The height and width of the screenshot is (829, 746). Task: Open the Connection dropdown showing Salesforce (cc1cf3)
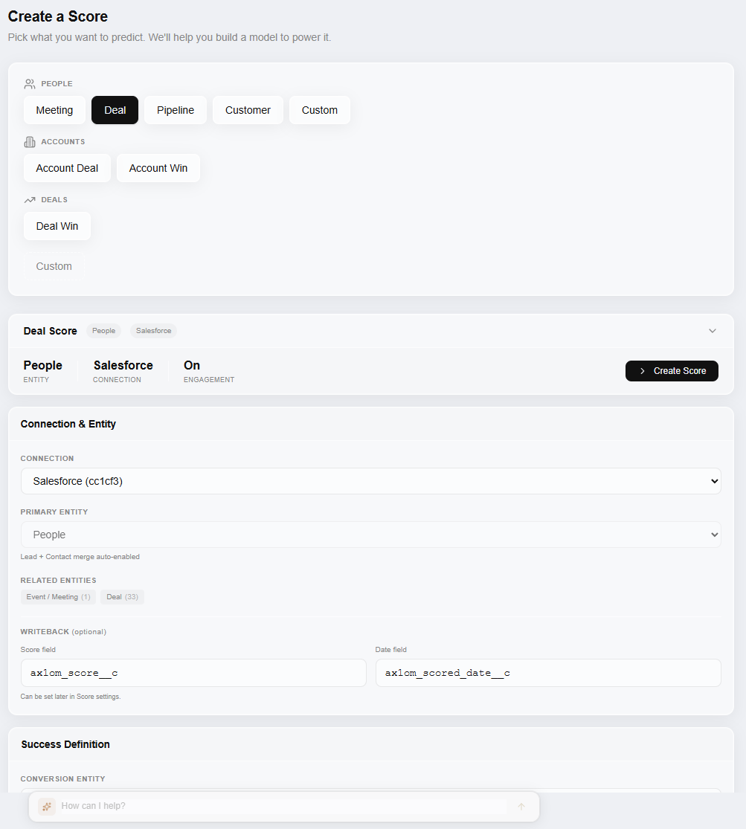(x=370, y=481)
